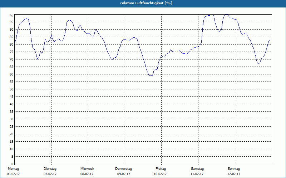Click the y-axis value 5
This screenshot has height=178, width=286.
tap(13, 157)
